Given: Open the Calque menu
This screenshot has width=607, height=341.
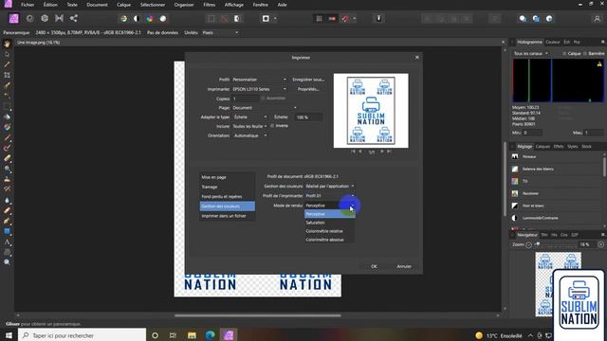Looking at the screenshot, I should tap(123, 5).
